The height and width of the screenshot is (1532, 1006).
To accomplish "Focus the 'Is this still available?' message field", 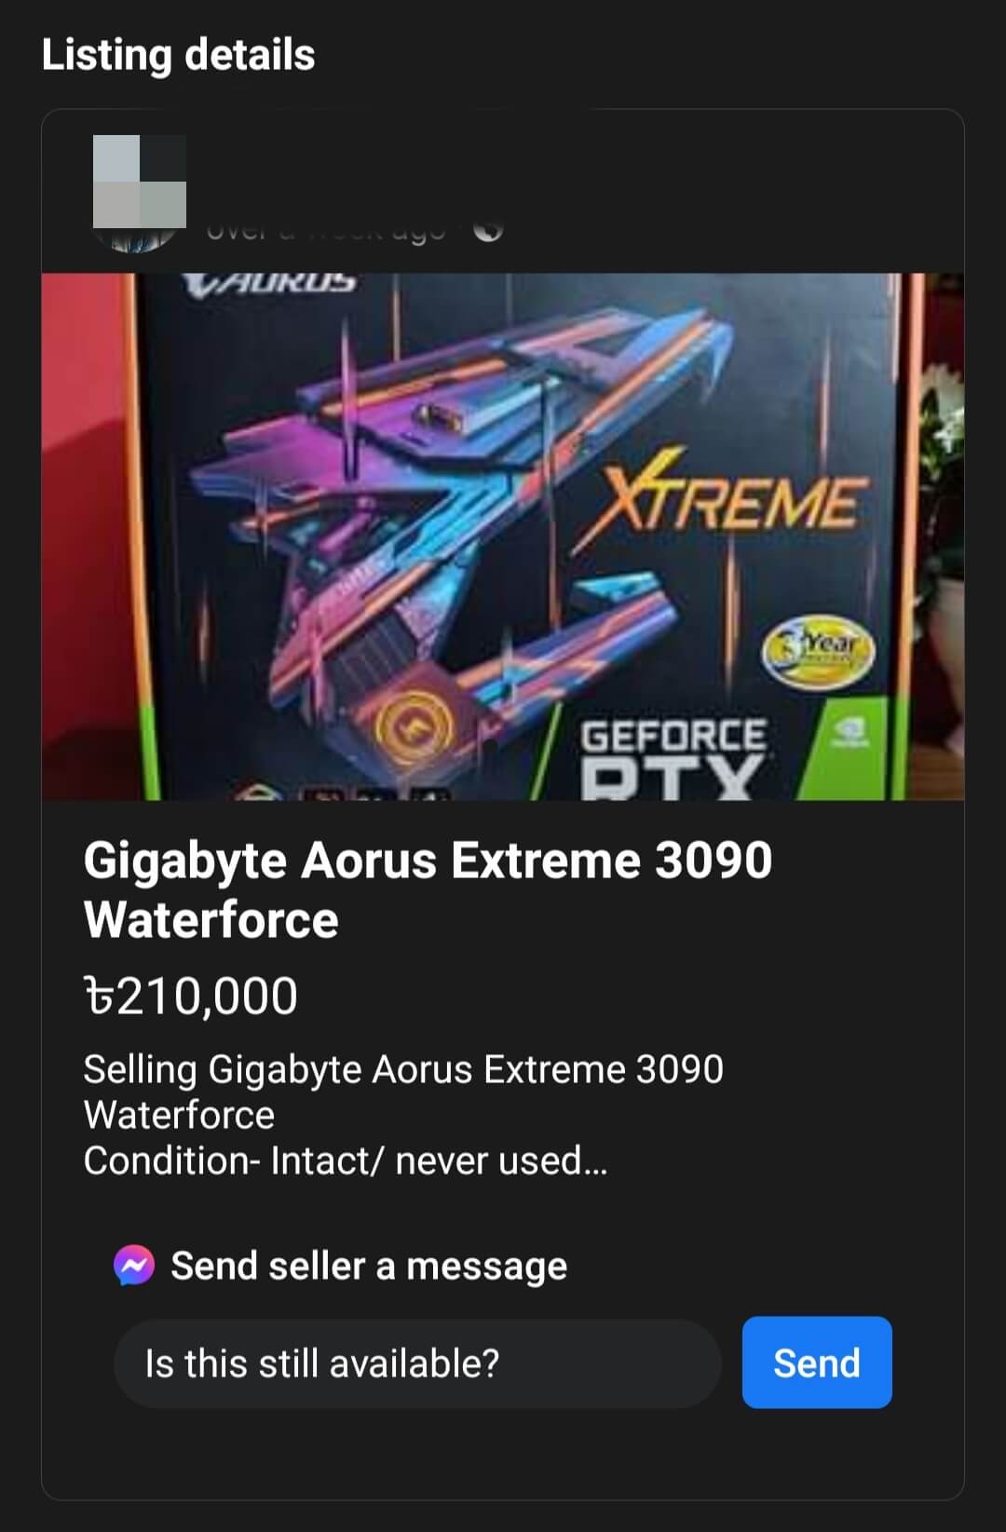I will [x=417, y=1363].
